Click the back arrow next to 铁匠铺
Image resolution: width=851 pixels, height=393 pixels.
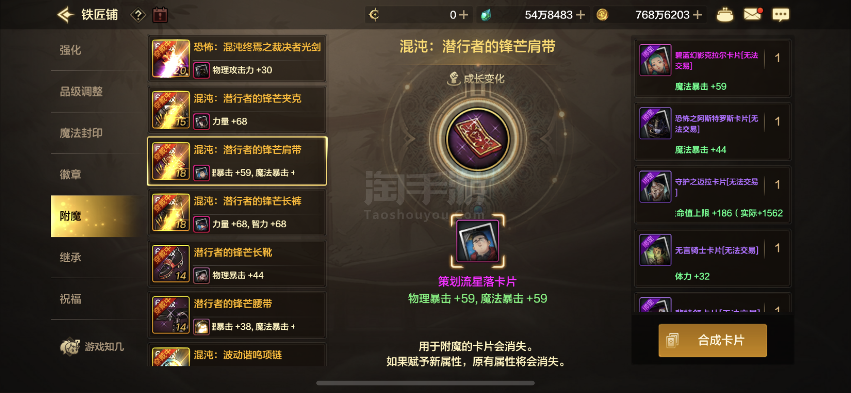(66, 15)
